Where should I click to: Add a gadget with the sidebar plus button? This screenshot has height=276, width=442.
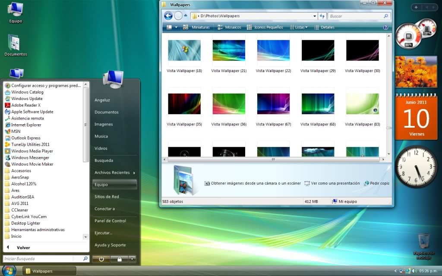pos(416,7)
